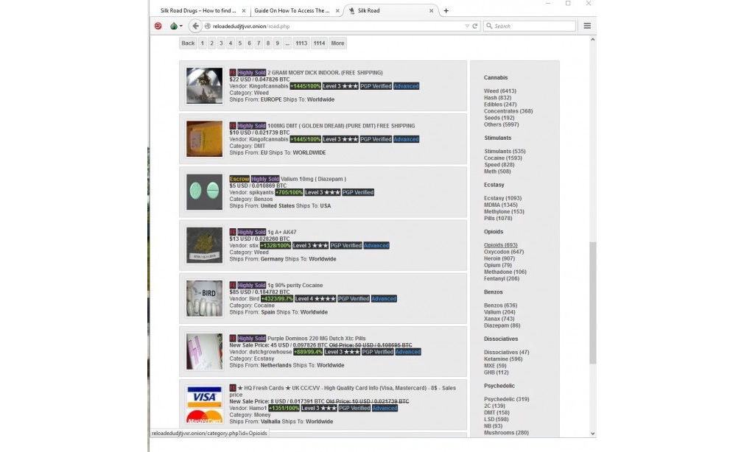
Task: Open the hamburger menu
Action: coord(587,26)
